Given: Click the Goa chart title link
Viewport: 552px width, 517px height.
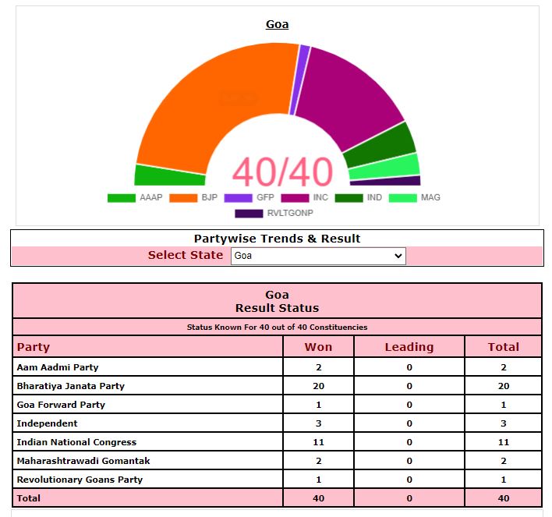Looking at the screenshot, I should (277, 24).
